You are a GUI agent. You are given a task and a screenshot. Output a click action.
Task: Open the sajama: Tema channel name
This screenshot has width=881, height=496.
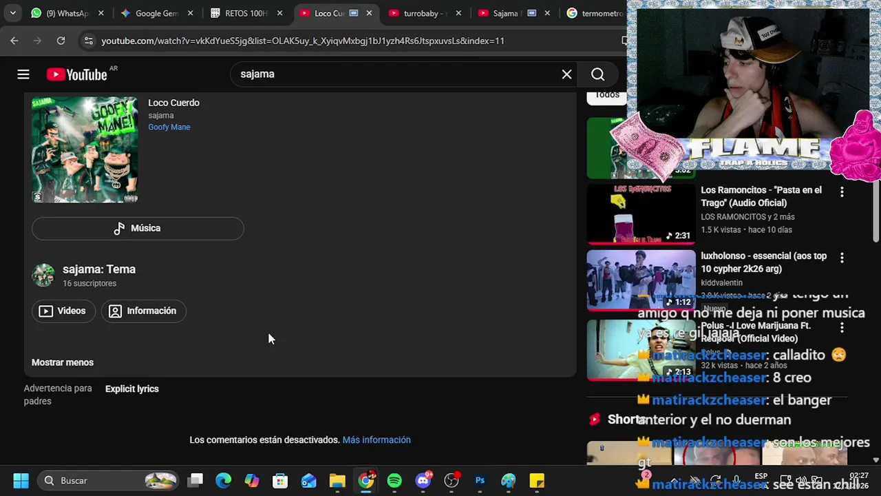[x=99, y=269]
